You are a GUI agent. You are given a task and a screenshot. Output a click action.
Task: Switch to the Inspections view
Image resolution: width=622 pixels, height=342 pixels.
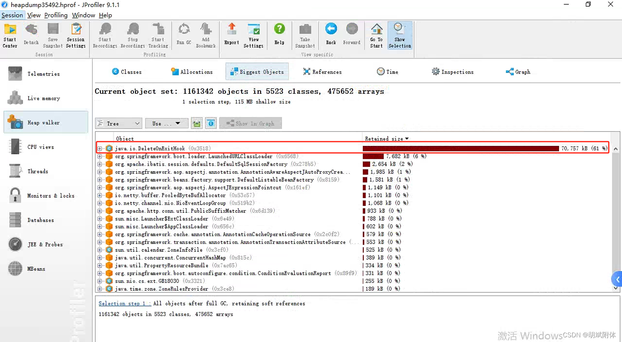tap(453, 72)
